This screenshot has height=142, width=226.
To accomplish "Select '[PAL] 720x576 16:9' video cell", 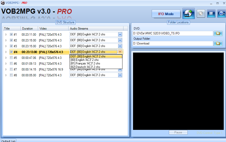I will click(51, 69).
